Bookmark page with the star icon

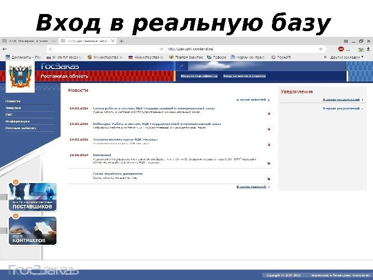point(321,49)
